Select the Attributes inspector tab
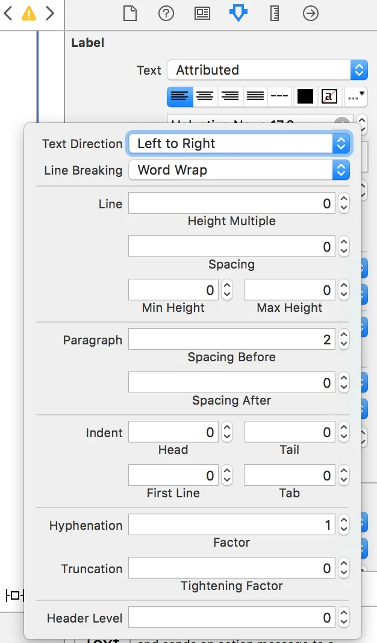This screenshot has width=377, height=643. 238,13
